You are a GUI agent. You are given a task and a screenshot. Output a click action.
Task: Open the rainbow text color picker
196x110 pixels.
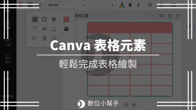coord(122,5)
